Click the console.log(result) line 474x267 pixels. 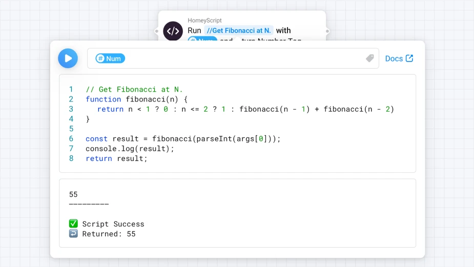(x=130, y=149)
